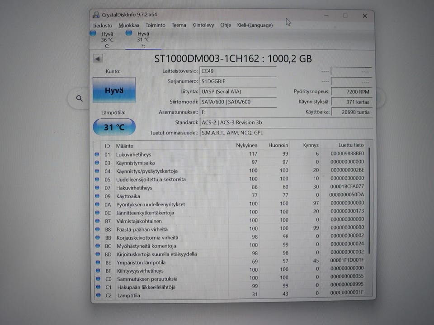Click status dot for Lämpötila row C2
Viewport: 434px width, 325px height.
pos(98,295)
